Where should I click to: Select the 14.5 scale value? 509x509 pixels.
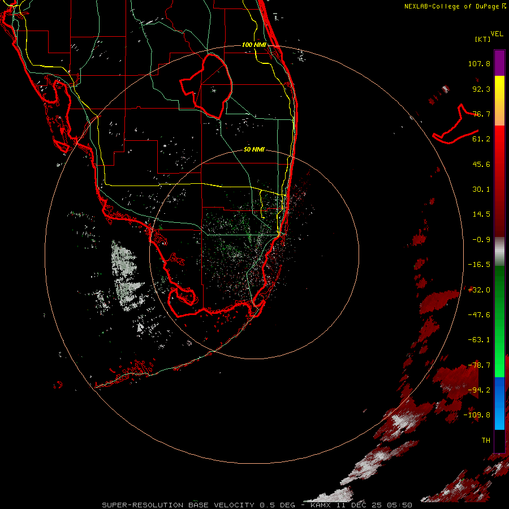tap(481, 214)
